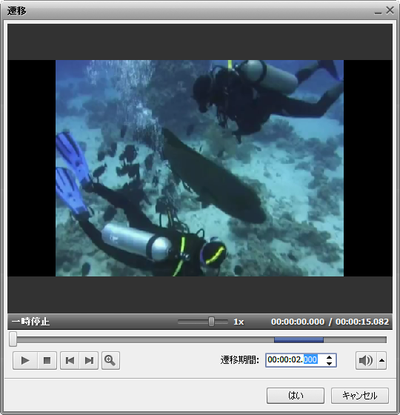400x415 pixels.
Task: Expand volume options arrow beside speaker
Action: (x=381, y=360)
